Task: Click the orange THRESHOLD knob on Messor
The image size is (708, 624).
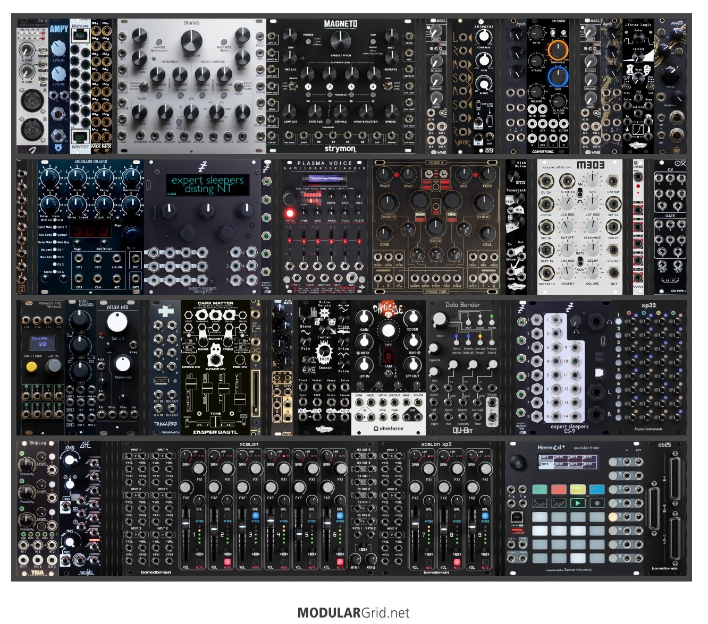Action: click(x=558, y=51)
